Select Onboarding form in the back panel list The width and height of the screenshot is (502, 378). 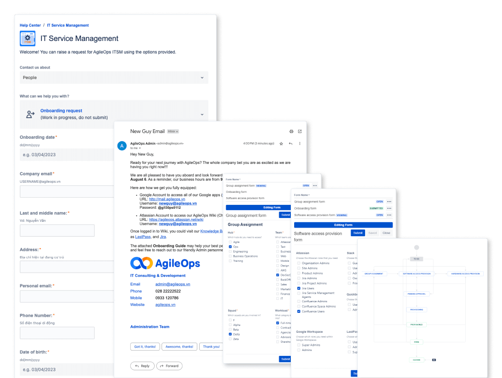click(236, 192)
